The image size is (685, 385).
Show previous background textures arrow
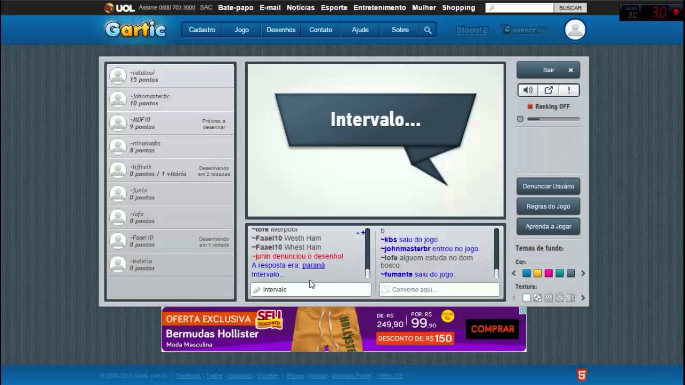514,298
